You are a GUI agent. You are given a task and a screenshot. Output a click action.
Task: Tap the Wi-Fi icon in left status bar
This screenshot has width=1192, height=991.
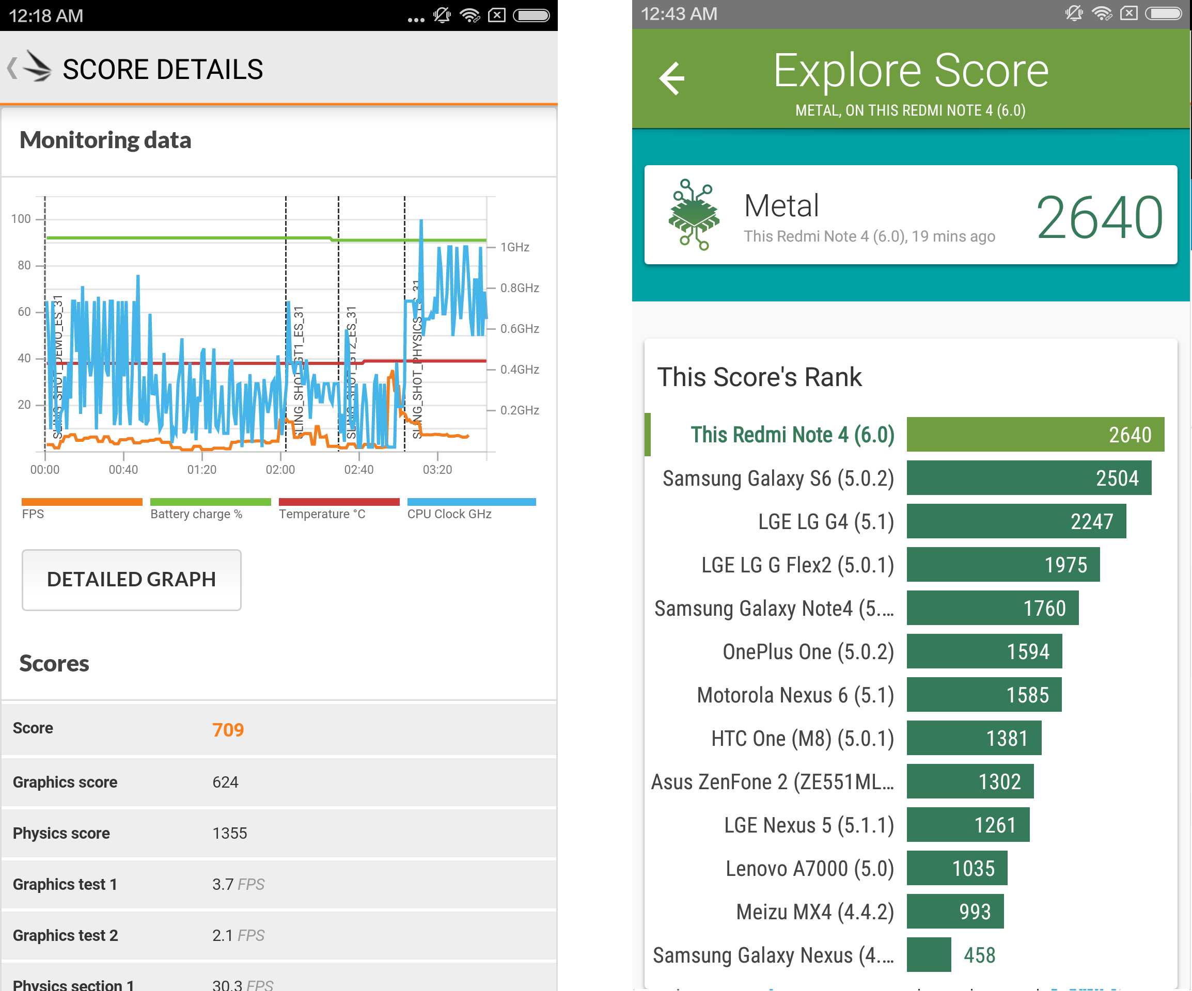coord(470,15)
